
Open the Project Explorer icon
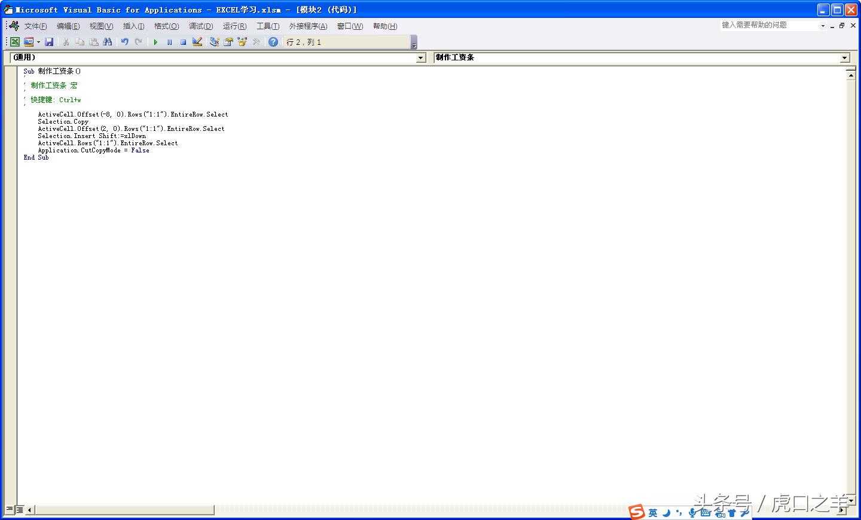pos(214,42)
